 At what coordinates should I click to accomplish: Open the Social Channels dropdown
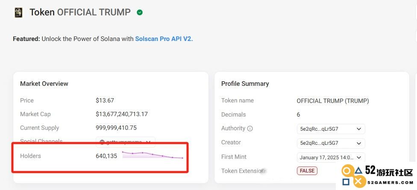pos(126,142)
